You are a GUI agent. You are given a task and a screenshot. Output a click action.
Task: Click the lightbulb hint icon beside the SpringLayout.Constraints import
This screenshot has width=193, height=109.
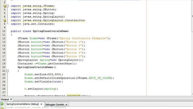[x=5, y=20]
